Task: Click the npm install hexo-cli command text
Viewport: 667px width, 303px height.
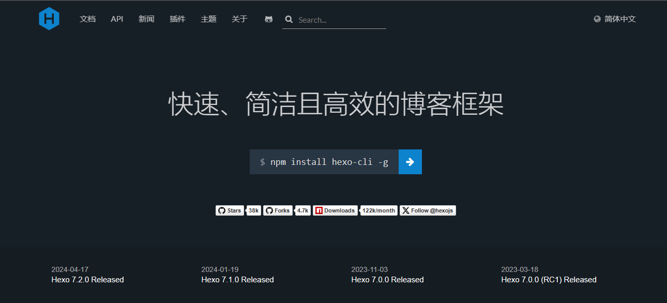Action: (329, 162)
